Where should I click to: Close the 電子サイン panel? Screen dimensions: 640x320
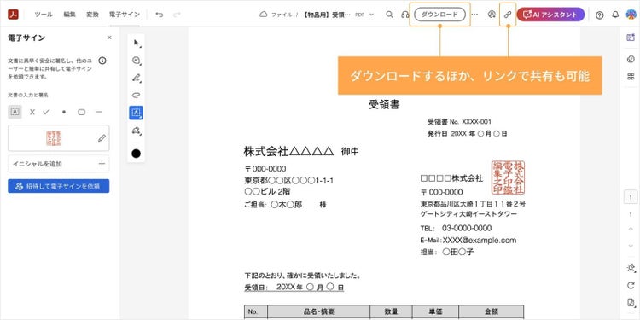pos(109,38)
